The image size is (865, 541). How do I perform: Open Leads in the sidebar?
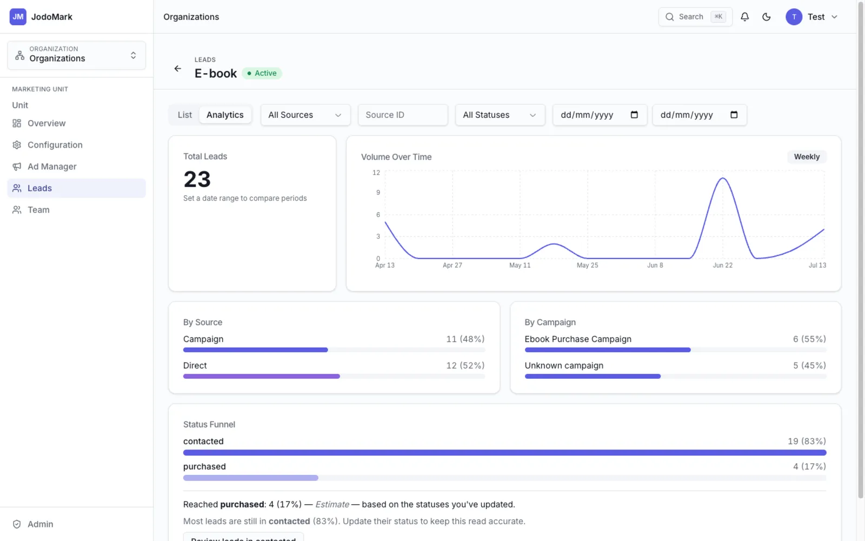click(76, 188)
